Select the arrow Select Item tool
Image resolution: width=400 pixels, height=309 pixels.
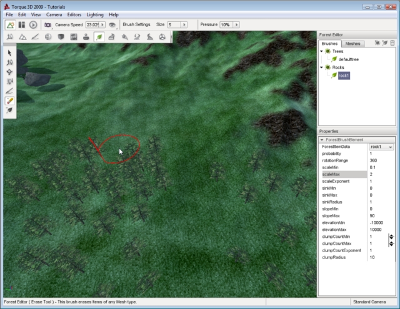click(x=9, y=53)
